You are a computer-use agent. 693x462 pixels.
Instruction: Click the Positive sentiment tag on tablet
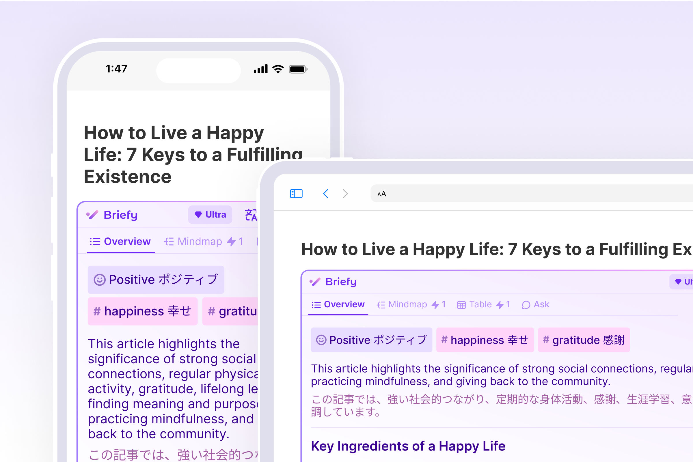tap(371, 340)
